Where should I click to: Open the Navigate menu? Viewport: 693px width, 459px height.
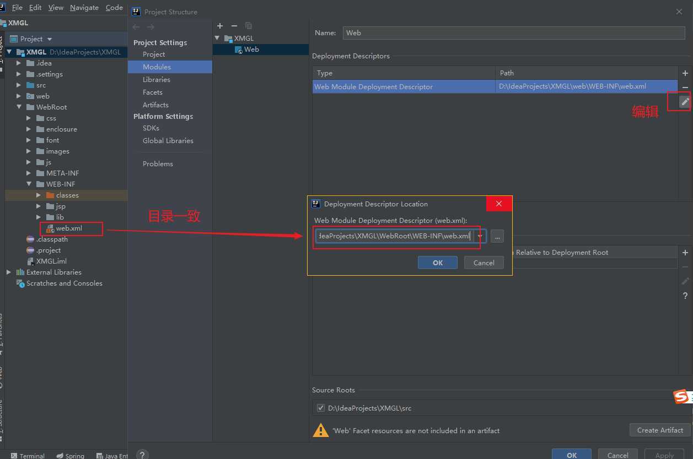tap(84, 8)
